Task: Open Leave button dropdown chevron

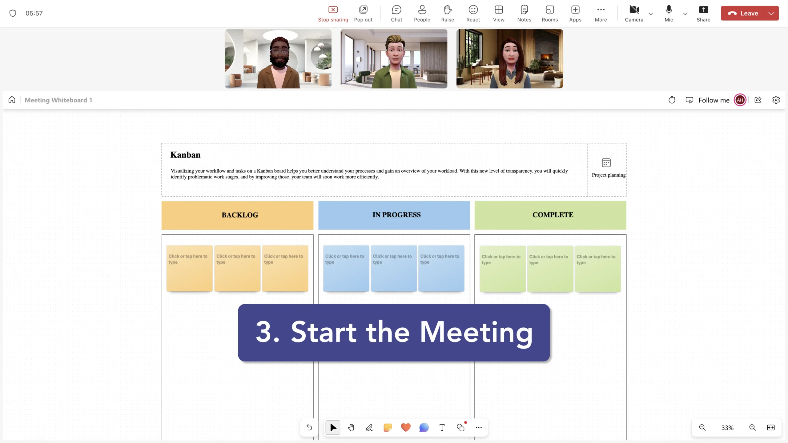Action: click(x=771, y=13)
